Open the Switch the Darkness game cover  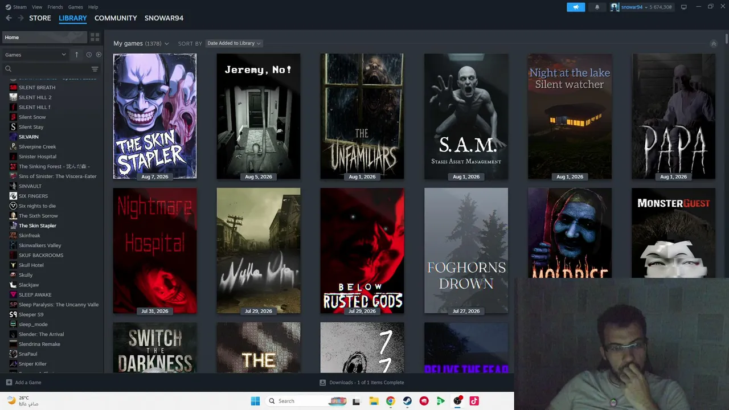click(x=155, y=348)
